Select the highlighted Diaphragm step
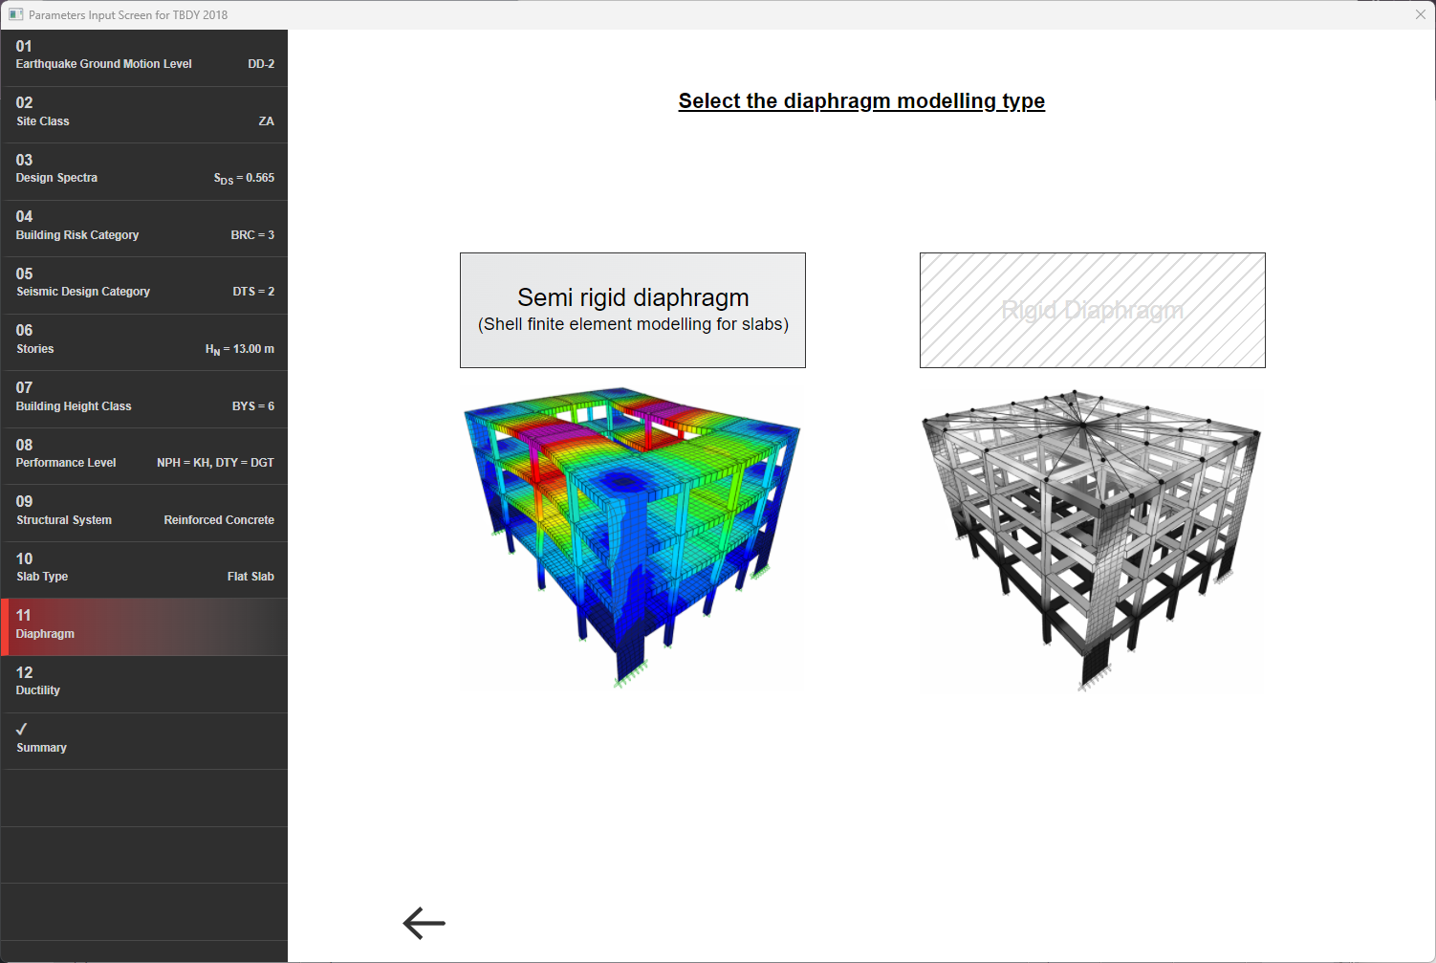 click(143, 625)
